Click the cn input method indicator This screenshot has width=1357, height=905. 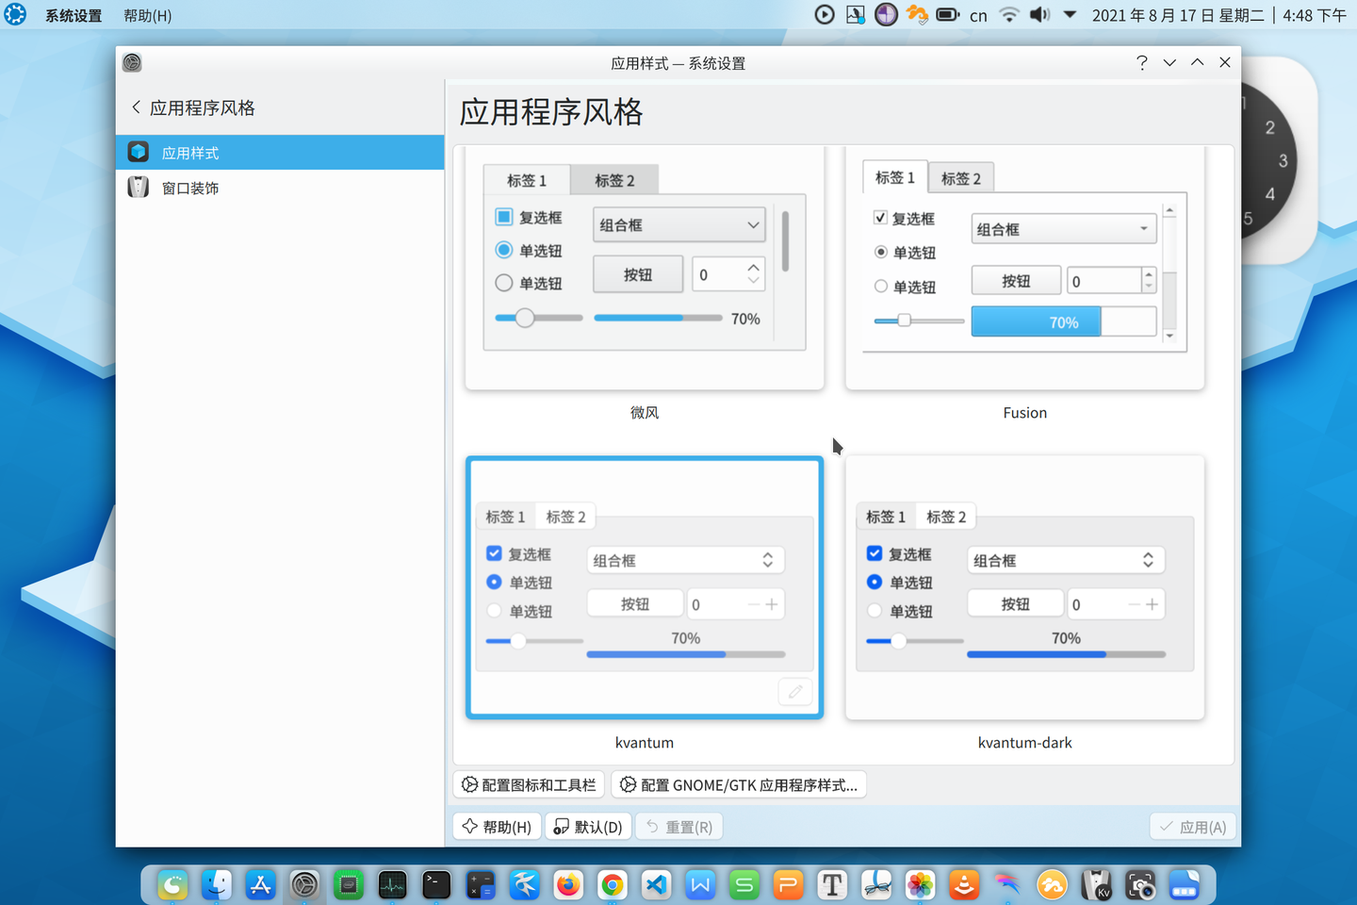[978, 15]
